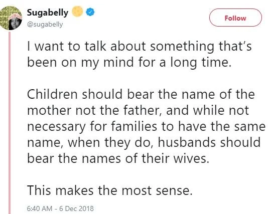Click the word "husbands" in the tweet
This screenshot has height=214, width=268.
click(187, 142)
